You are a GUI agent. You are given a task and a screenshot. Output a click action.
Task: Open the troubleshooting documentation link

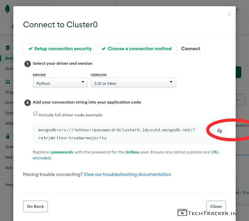click(127, 175)
